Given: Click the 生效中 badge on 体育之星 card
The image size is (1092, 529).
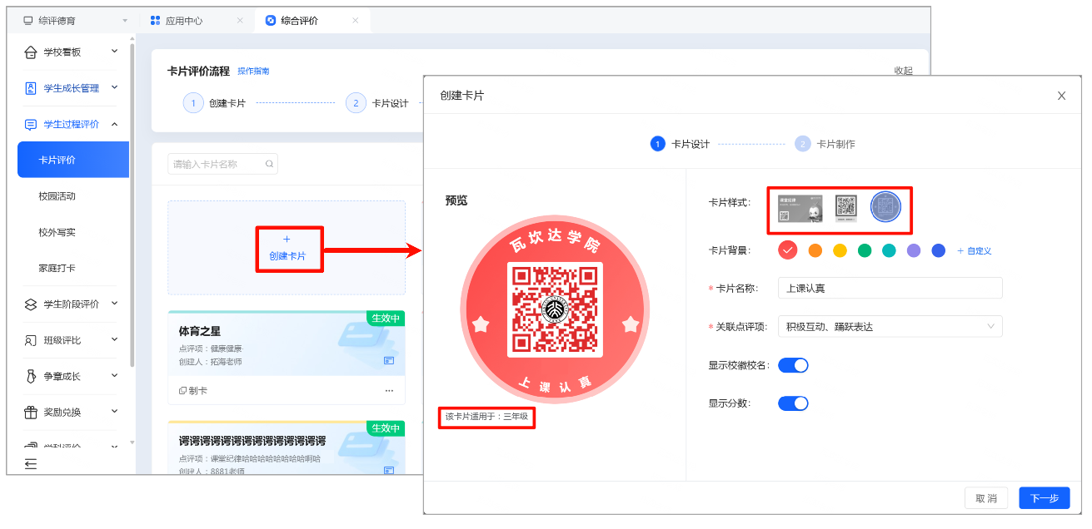Looking at the screenshot, I should (x=386, y=318).
